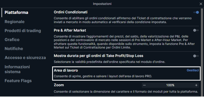The height and width of the screenshot is (97, 204).
Task: Turn on Mostra durata Take Profit/Stop Loss toggle
Action: coord(196,56)
